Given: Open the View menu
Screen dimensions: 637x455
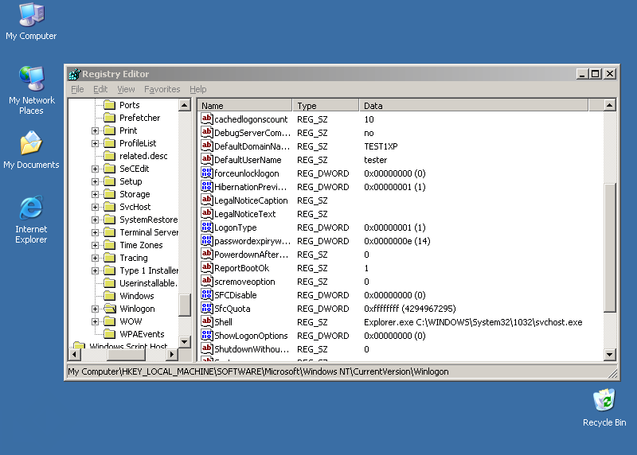Looking at the screenshot, I should [126, 89].
